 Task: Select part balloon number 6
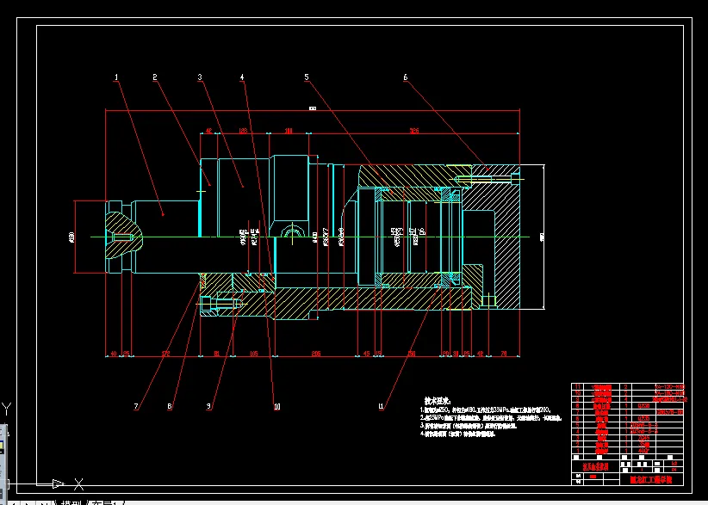click(x=405, y=77)
